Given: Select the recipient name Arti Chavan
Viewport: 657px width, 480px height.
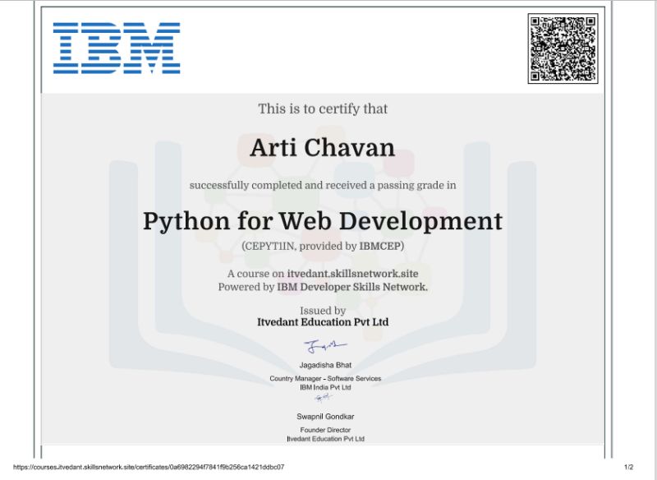Looking at the screenshot, I should (x=323, y=148).
